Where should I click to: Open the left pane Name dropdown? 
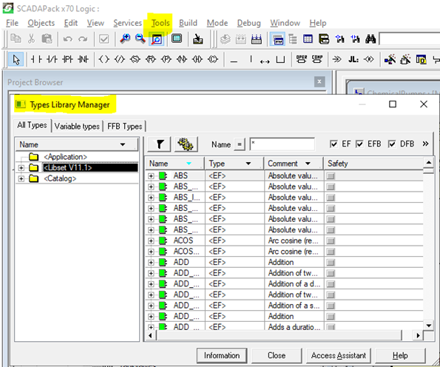coord(123,144)
